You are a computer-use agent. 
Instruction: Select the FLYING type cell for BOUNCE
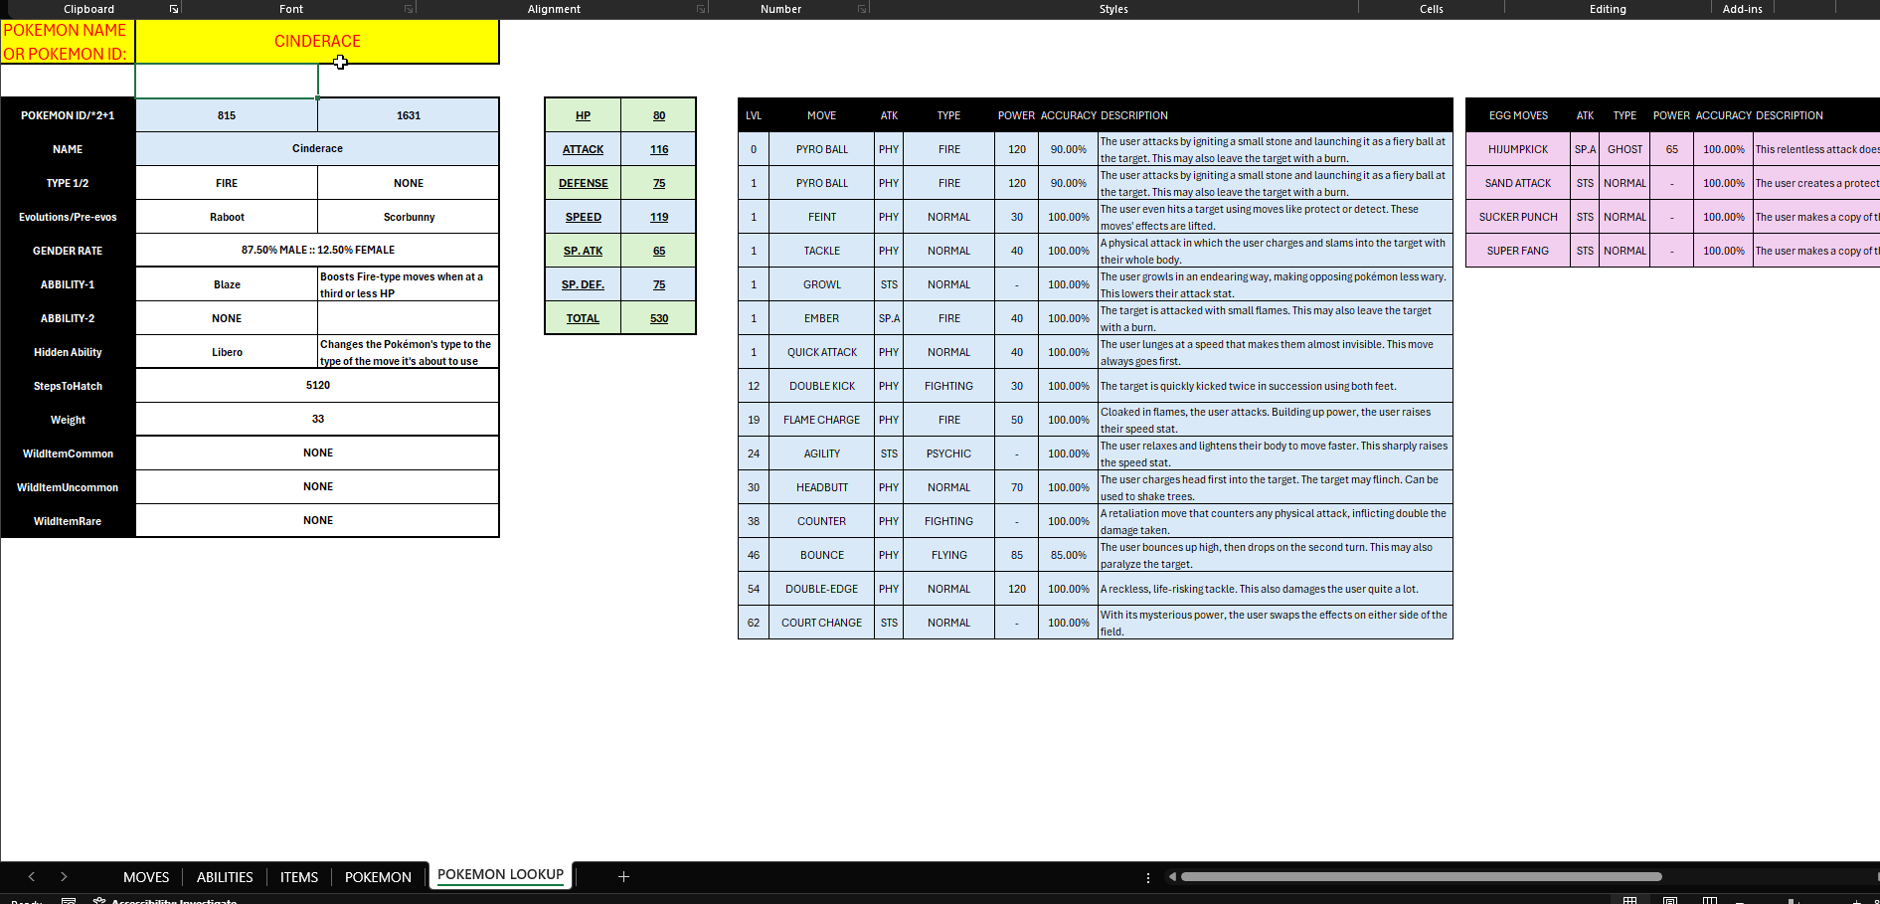(x=948, y=555)
